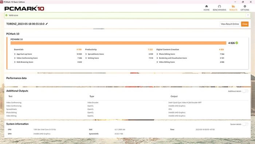Viewport: 255px width, 144px height.
Task: Expand Rendering and Visualization Score
Action: coord(157,58)
